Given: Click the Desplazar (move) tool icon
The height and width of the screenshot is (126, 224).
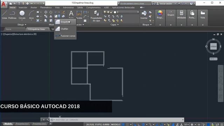Looking at the screenshot, I should [x=46, y=12].
